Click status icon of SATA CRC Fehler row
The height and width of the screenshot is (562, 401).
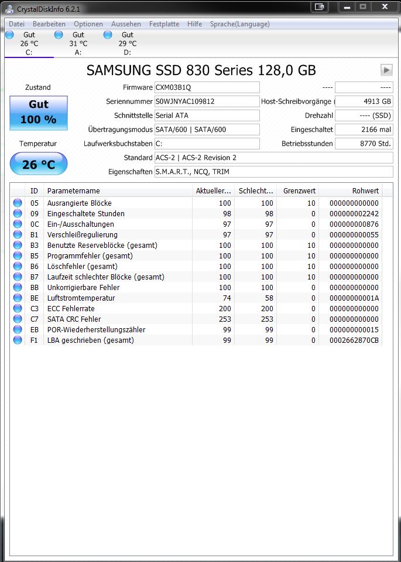pyautogui.click(x=18, y=319)
